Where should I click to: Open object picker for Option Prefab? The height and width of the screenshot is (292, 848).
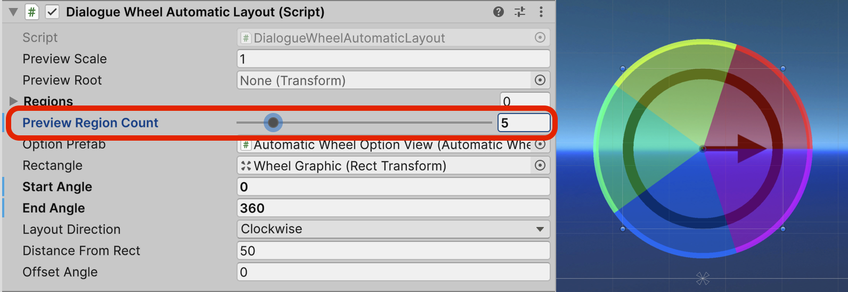tap(540, 144)
